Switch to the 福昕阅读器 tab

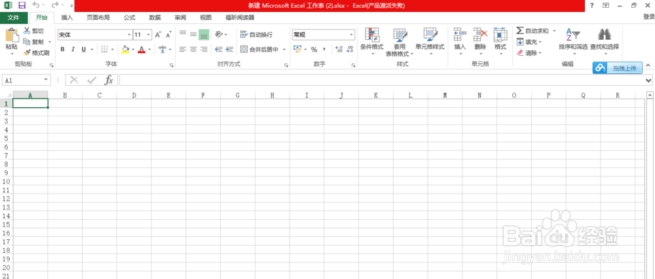(x=240, y=18)
